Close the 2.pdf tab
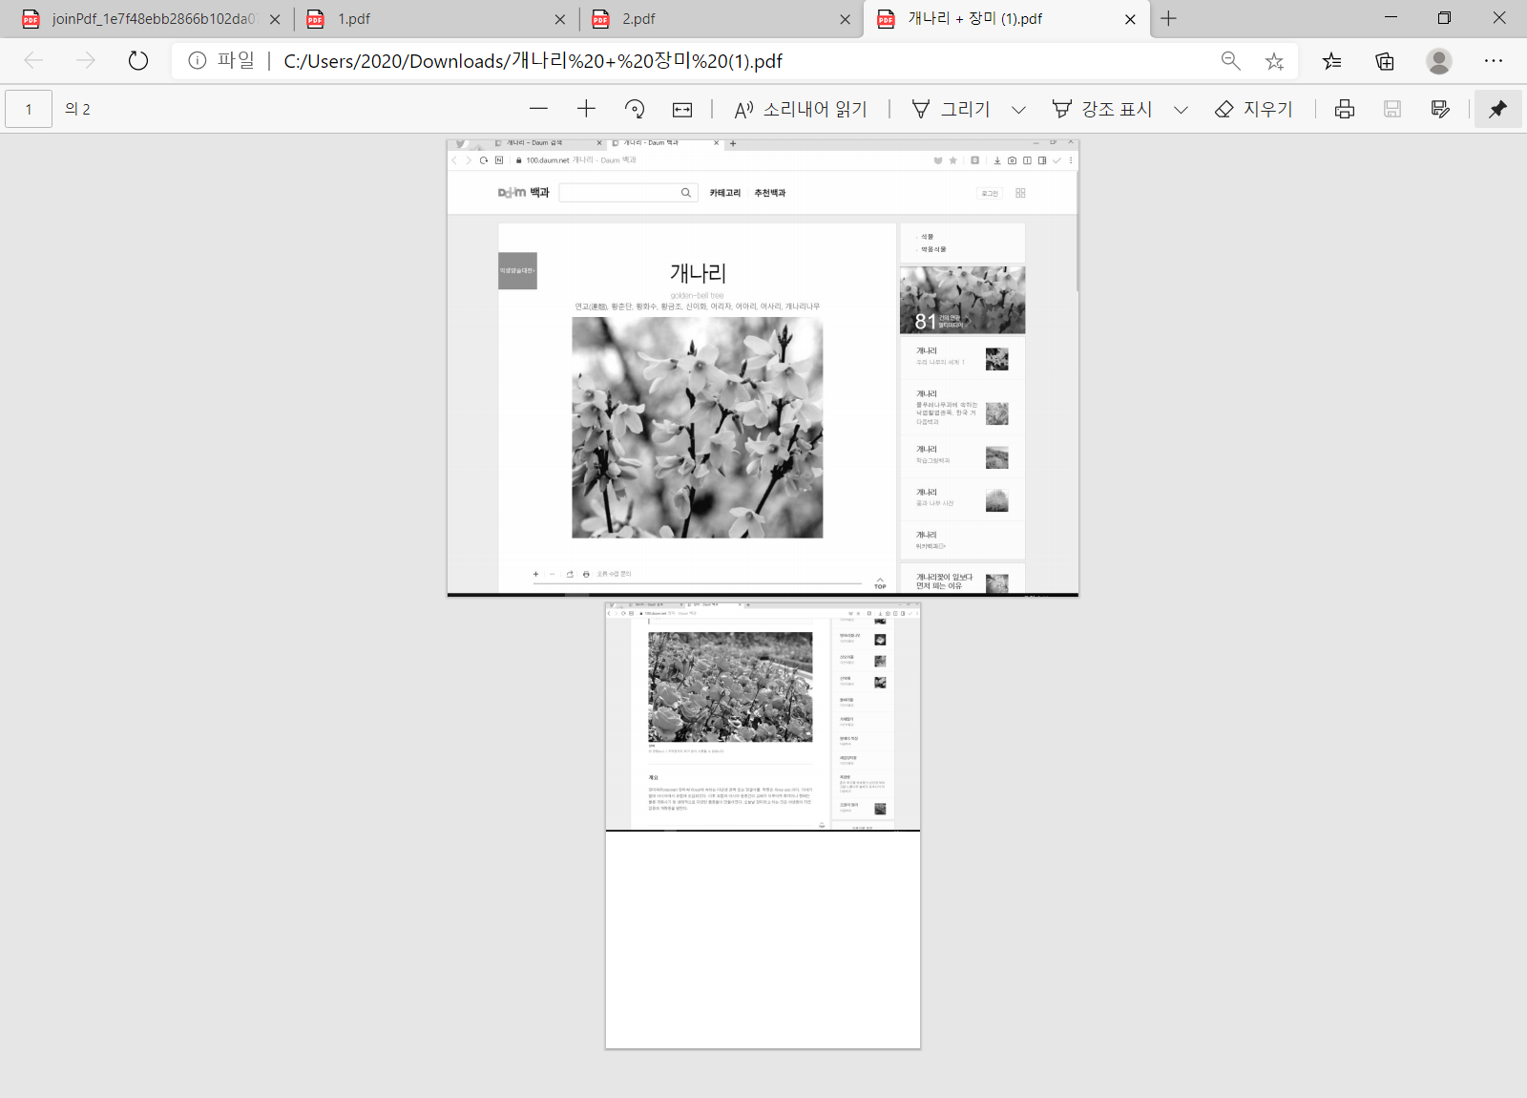The width and height of the screenshot is (1527, 1098). coord(846,19)
